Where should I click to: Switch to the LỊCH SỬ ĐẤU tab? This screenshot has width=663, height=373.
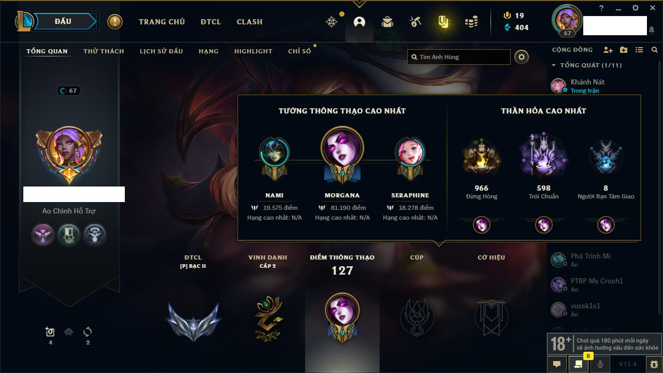tap(161, 51)
